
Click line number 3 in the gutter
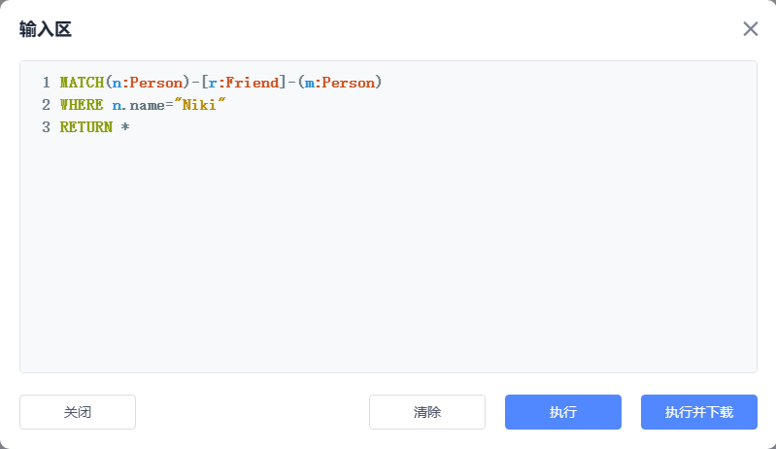[x=46, y=127]
